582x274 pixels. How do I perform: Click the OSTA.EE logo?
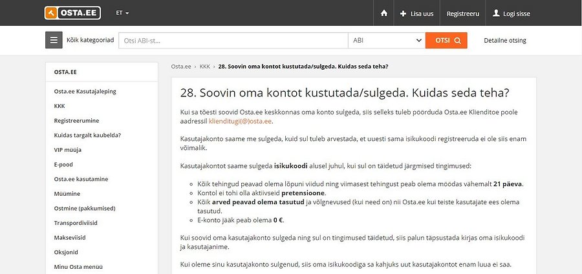(x=72, y=13)
